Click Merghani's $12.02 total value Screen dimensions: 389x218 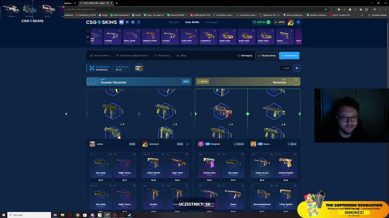pyautogui.click(x=239, y=144)
